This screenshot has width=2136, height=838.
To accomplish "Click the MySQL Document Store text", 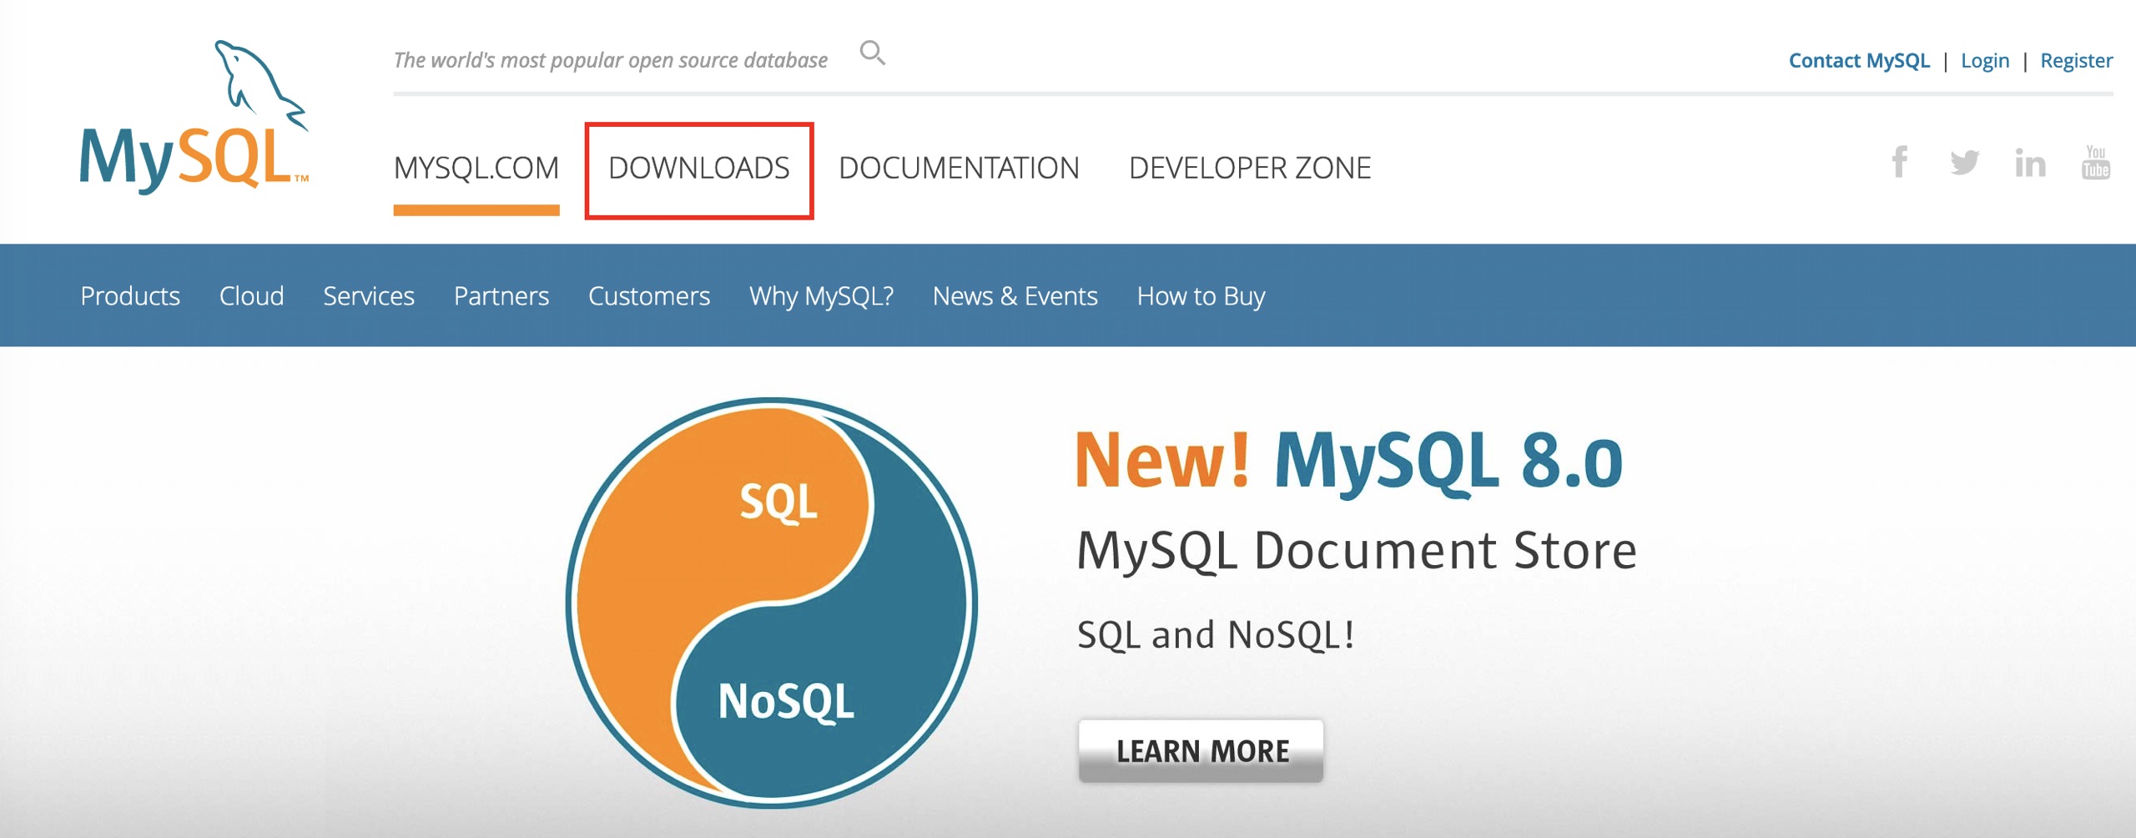I will tap(1357, 552).
